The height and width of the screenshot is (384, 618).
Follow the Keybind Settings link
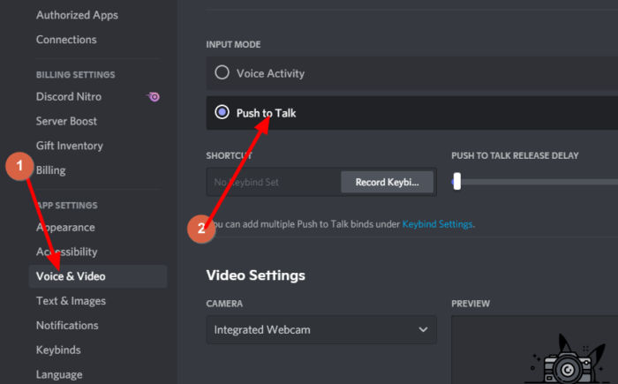click(x=437, y=224)
